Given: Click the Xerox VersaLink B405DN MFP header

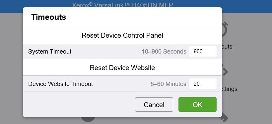Looking at the screenshot, I should [122, 5].
